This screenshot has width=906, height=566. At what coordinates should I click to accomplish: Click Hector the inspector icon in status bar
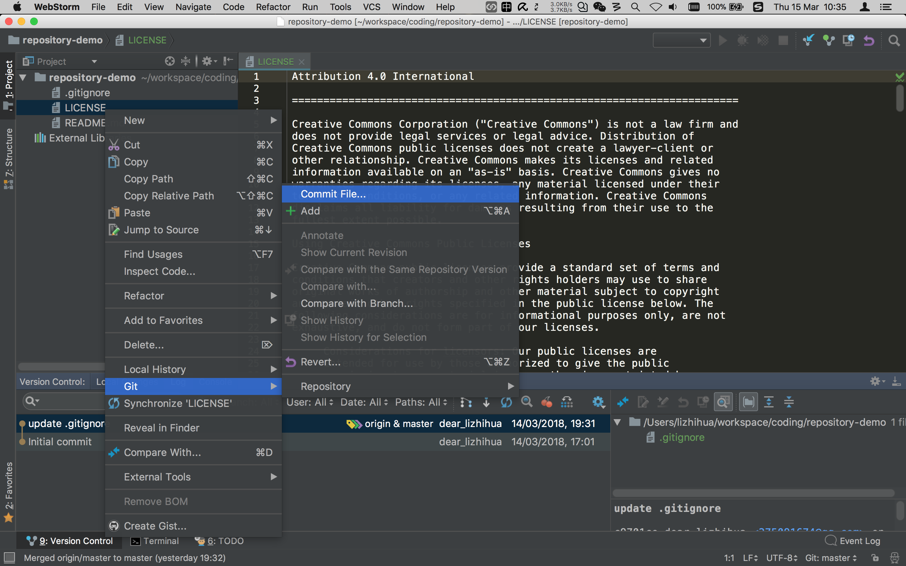[895, 558]
